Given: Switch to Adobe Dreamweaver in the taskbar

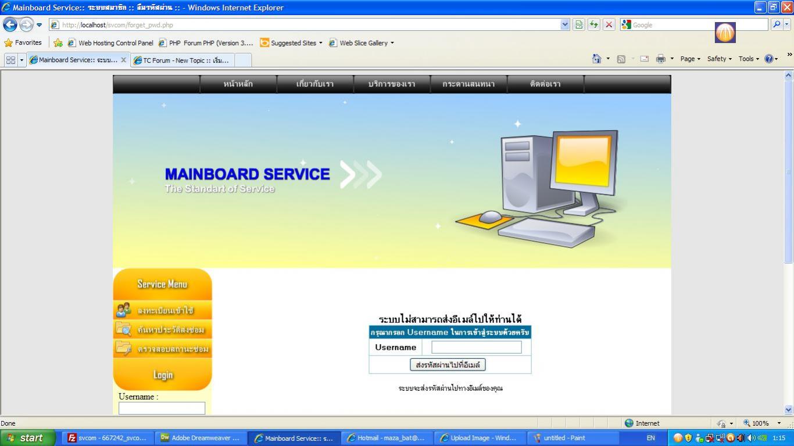Looking at the screenshot, I should [201, 438].
